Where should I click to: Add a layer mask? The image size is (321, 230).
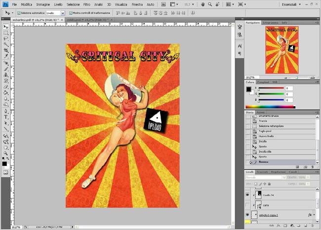click(x=285, y=226)
